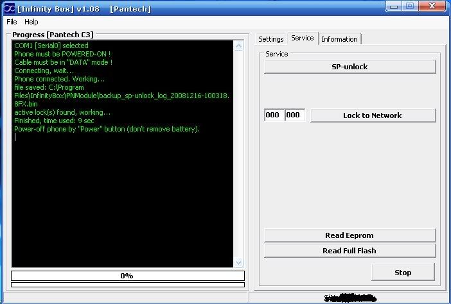The width and height of the screenshot is (451, 304).
Task: Click the 'Progress [Pantech C3]' group label
Action: [x=53, y=35]
